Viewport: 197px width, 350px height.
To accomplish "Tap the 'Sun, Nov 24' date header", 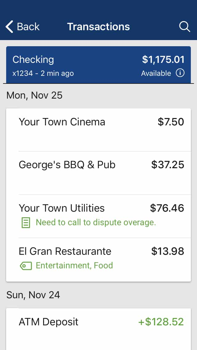I will point(33,295).
